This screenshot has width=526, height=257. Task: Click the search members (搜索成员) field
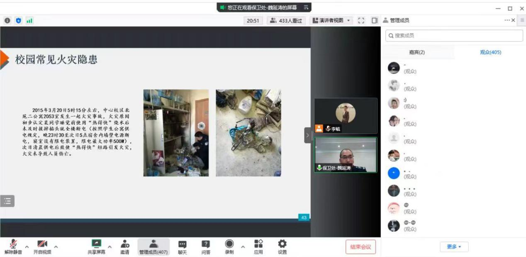click(x=454, y=36)
